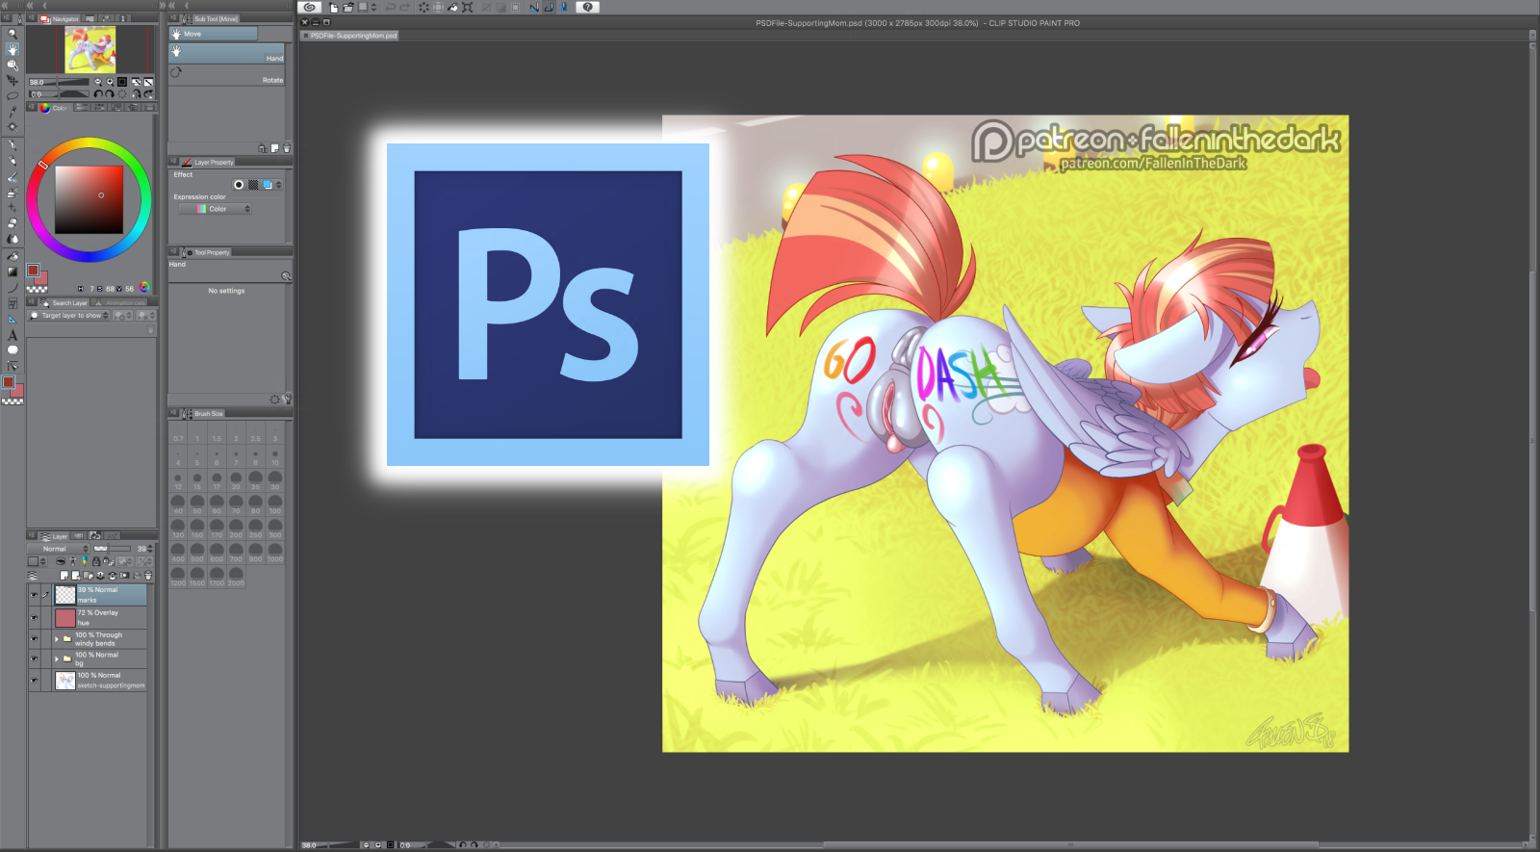Click the Open file icon
1540x852 pixels.
click(348, 8)
